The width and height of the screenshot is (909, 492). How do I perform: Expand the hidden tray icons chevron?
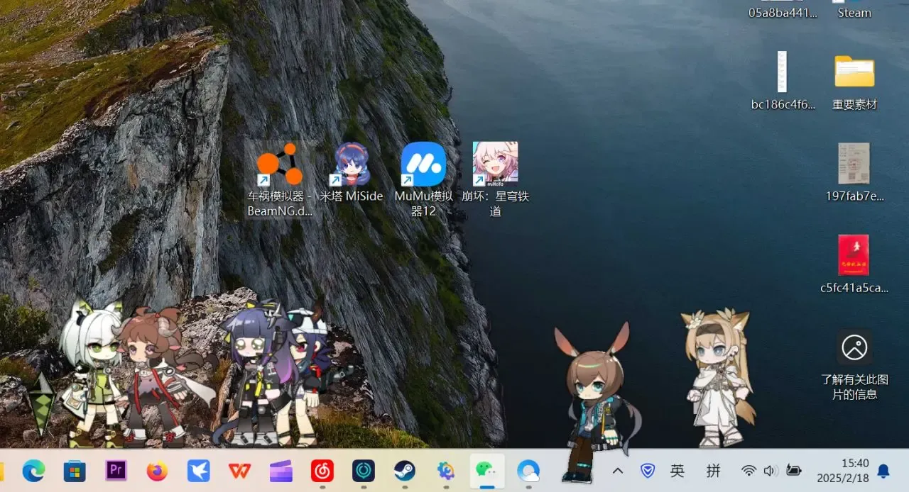click(x=618, y=471)
